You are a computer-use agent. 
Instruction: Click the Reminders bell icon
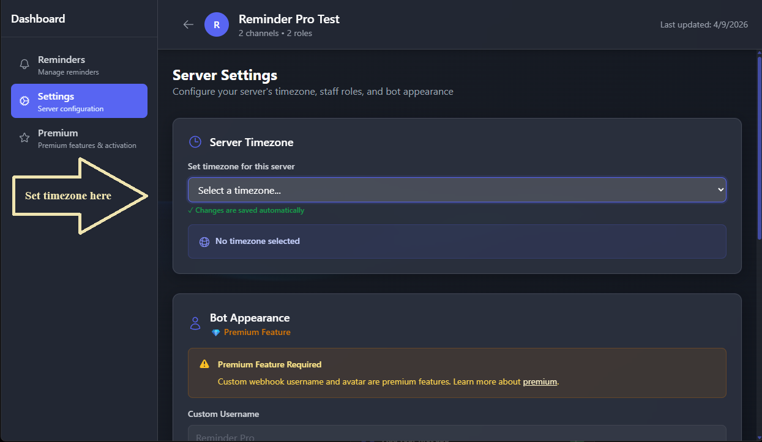24,64
